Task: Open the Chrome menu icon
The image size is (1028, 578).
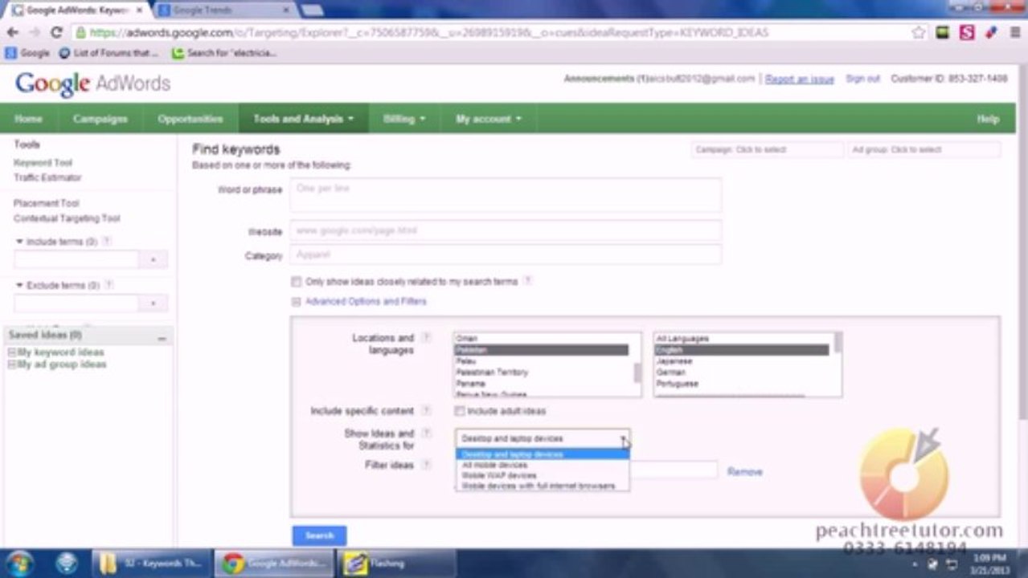Action: coord(1014,33)
